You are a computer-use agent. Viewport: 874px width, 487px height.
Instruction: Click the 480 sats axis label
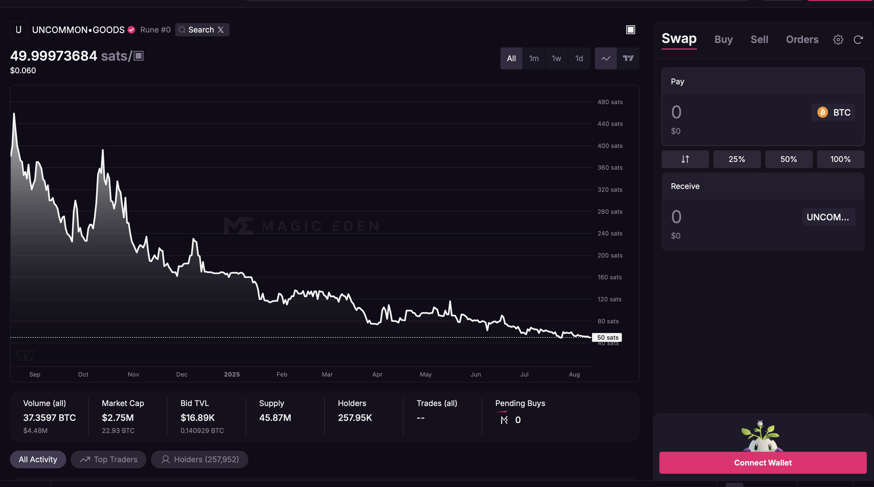pyautogui.click(x=610, y=102)
